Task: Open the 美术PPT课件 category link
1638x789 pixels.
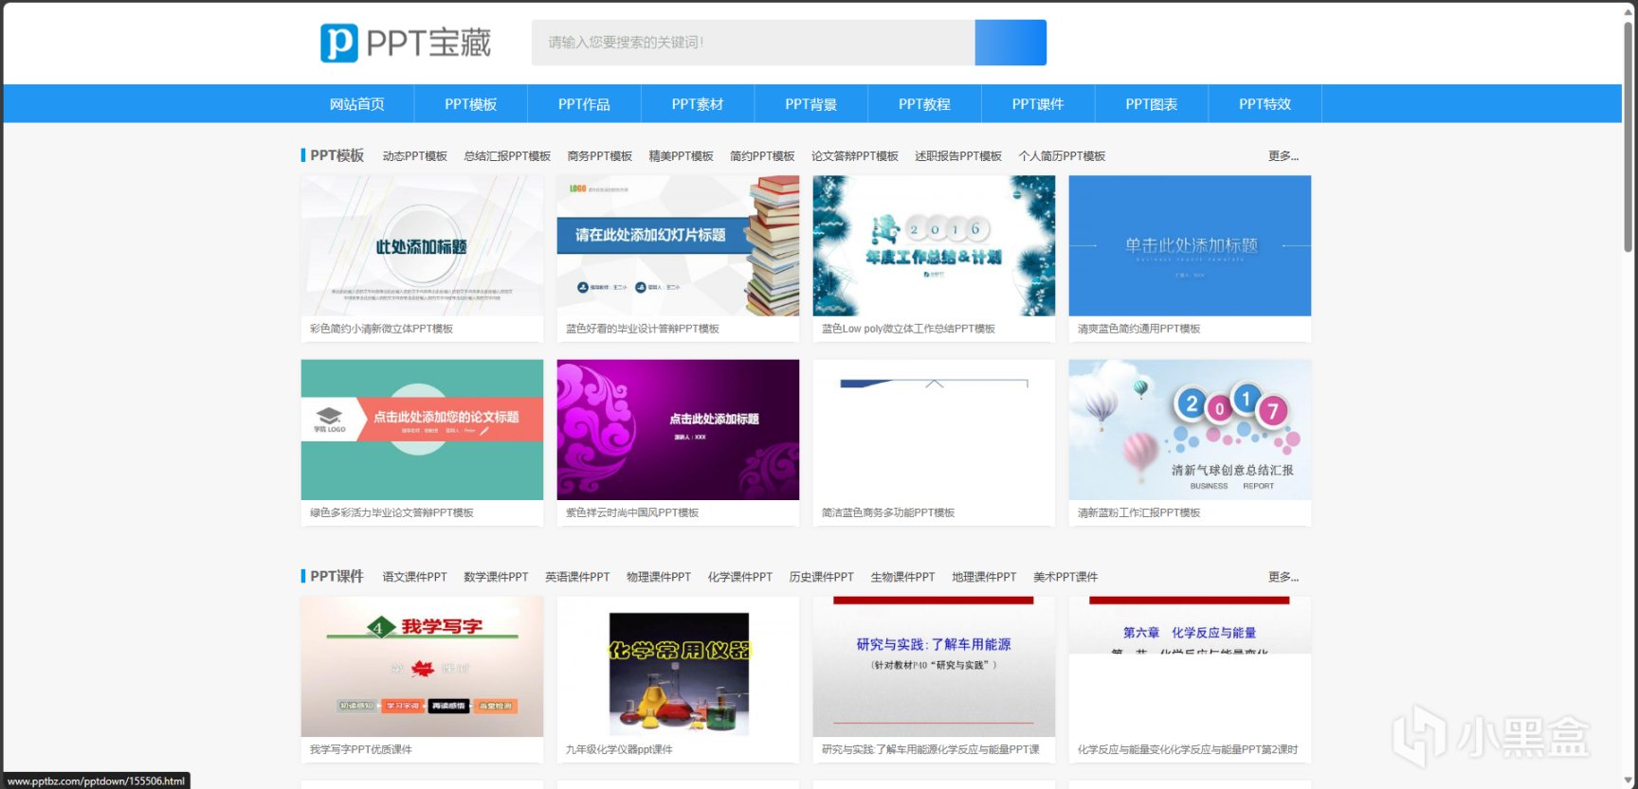Action: 1065,577
